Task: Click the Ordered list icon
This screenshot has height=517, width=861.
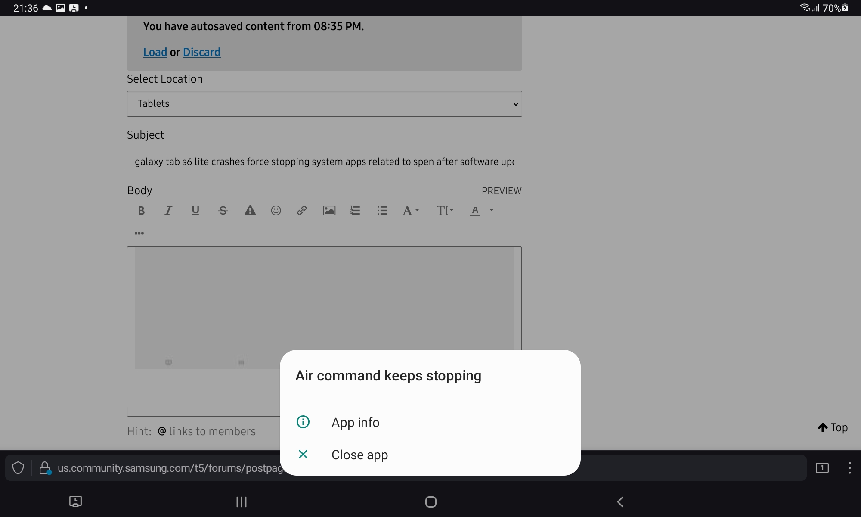Action: [x=355, y=210]
